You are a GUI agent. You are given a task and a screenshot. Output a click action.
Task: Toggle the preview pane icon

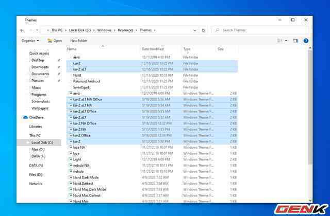(295, 41)
